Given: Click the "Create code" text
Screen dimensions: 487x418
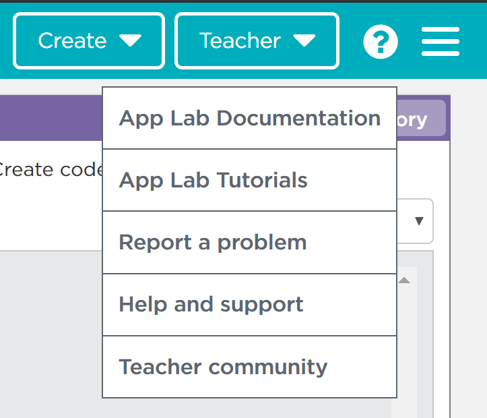Looking at the screenshot, I should point(51,170).
